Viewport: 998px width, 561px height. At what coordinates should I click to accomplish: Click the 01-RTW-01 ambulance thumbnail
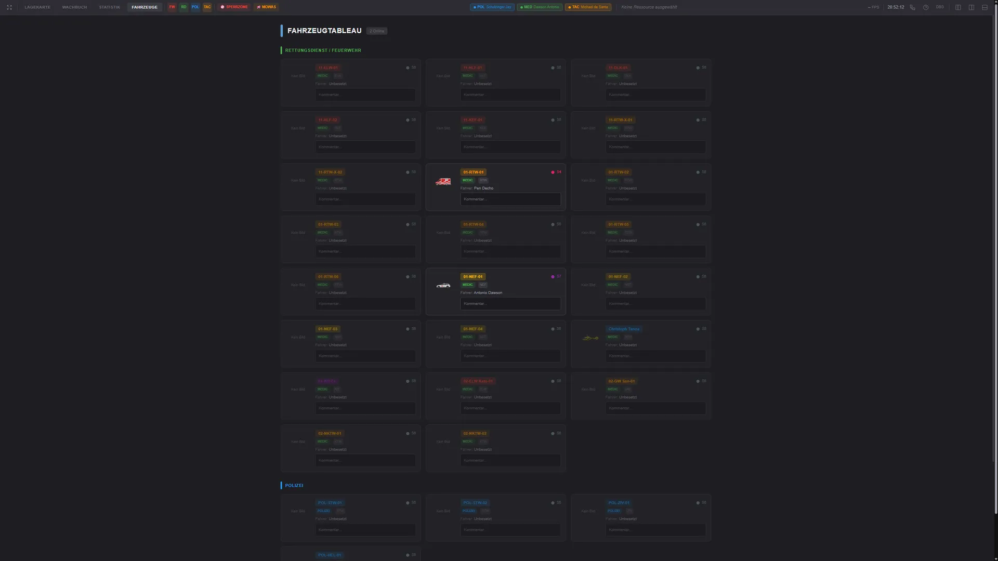click(443, 181)
